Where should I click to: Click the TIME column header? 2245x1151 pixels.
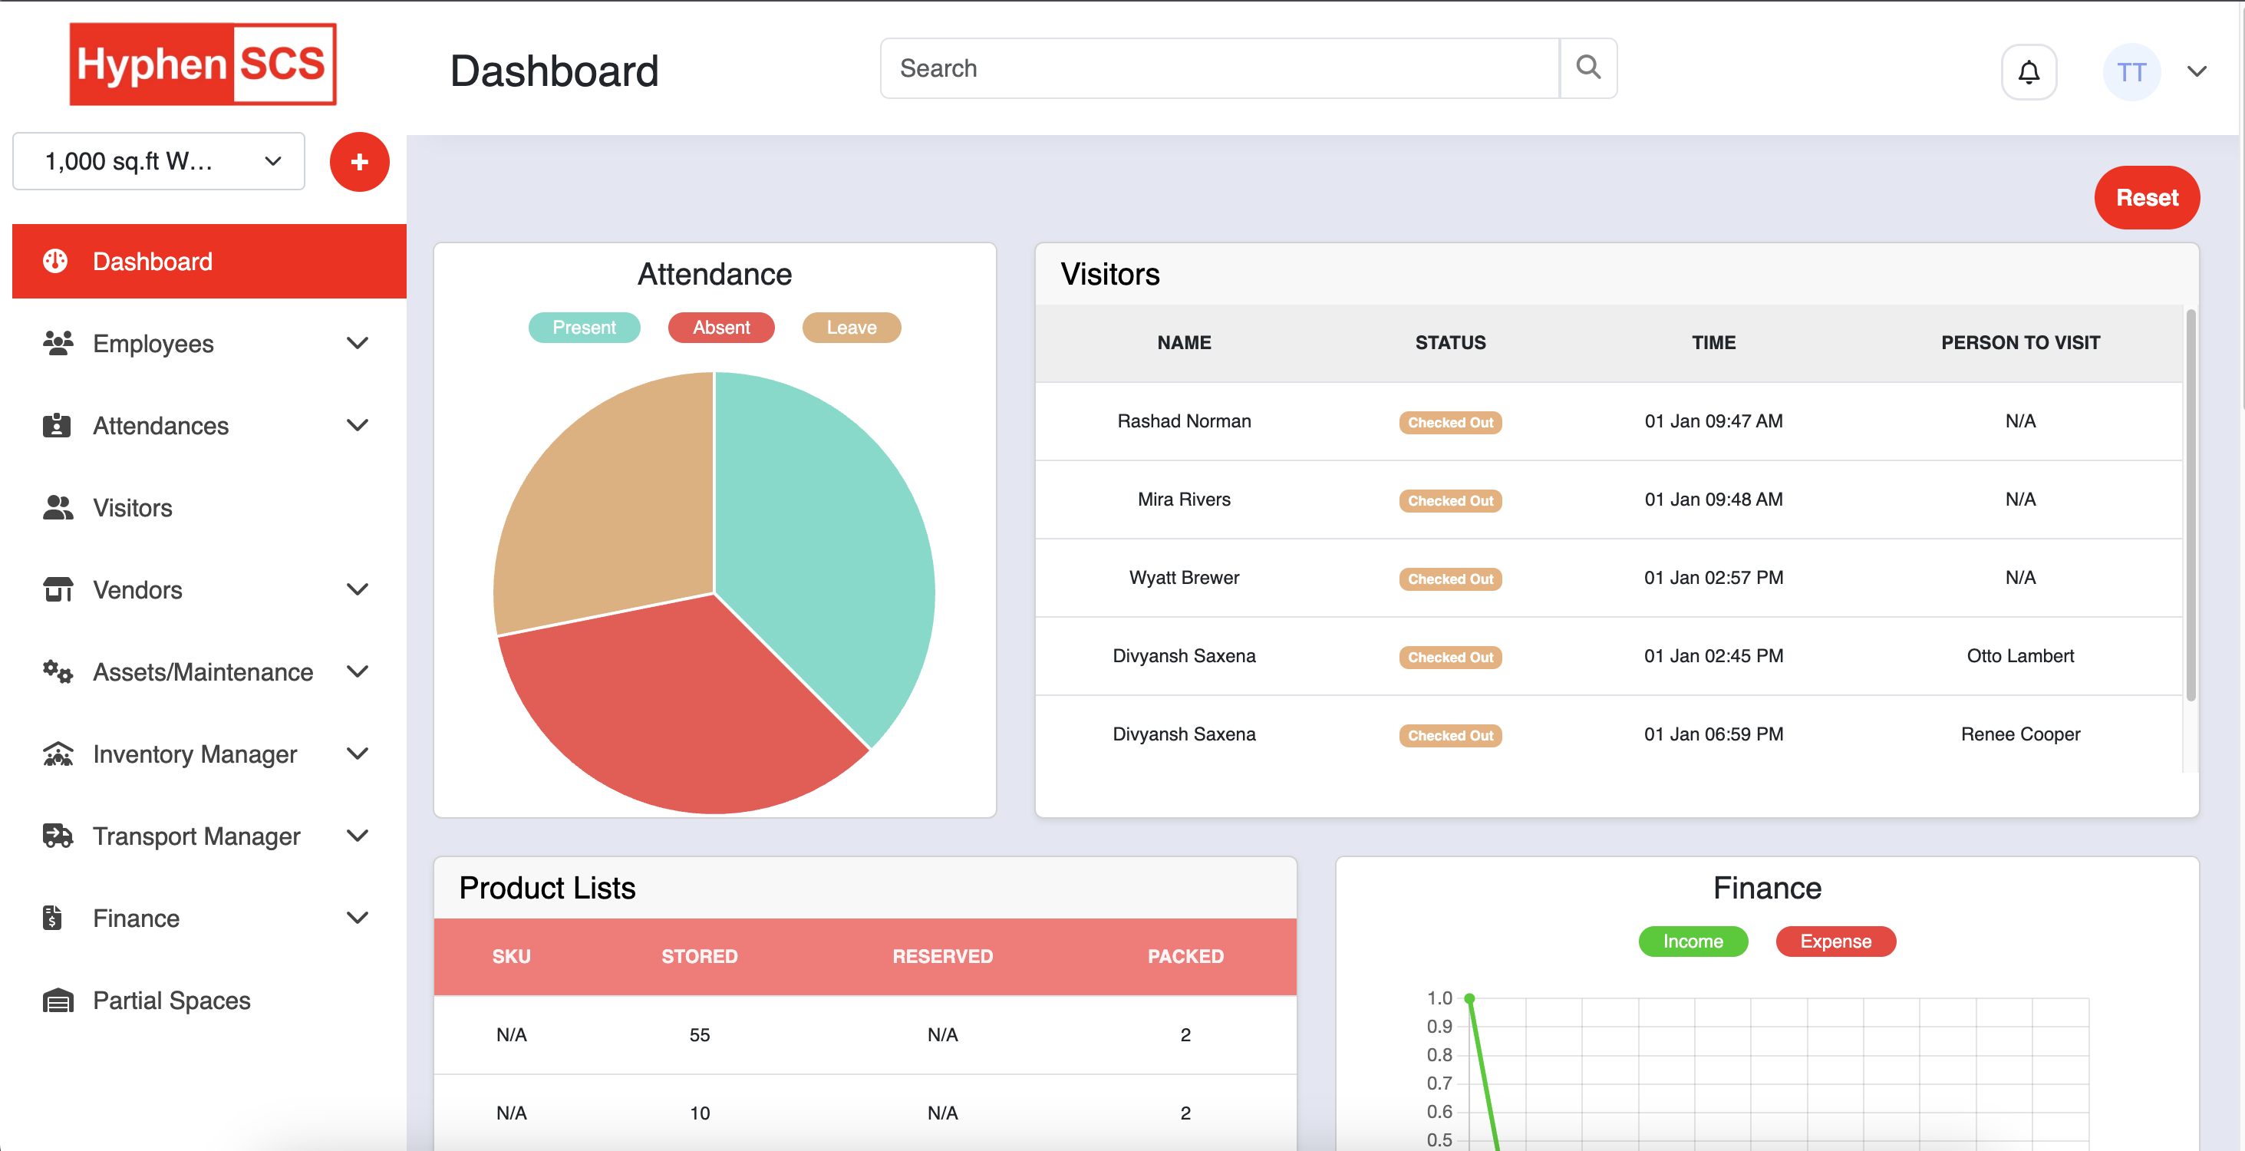[1713, 343]
